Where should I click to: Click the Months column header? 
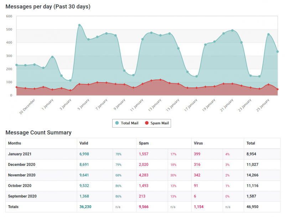click(x=15, y=143)
